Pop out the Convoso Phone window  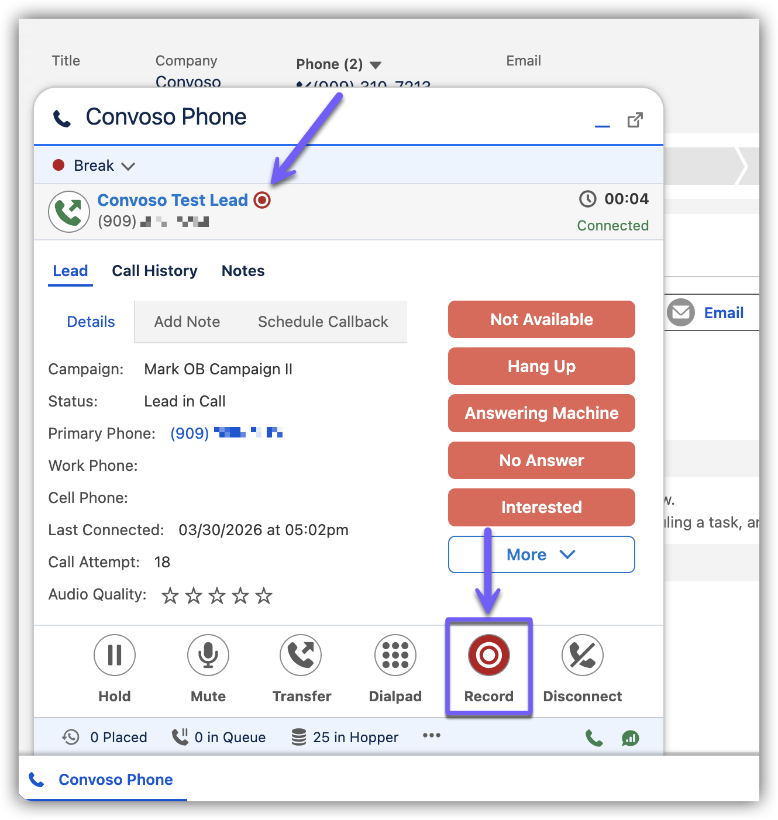(x=635, y=120)
